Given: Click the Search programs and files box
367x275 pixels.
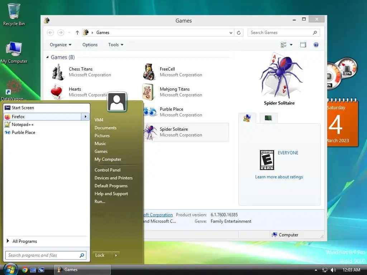Looking at the screenshot, I should [x=43, y=255].
